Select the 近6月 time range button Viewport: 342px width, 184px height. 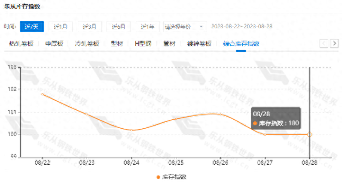click(119, 27)
